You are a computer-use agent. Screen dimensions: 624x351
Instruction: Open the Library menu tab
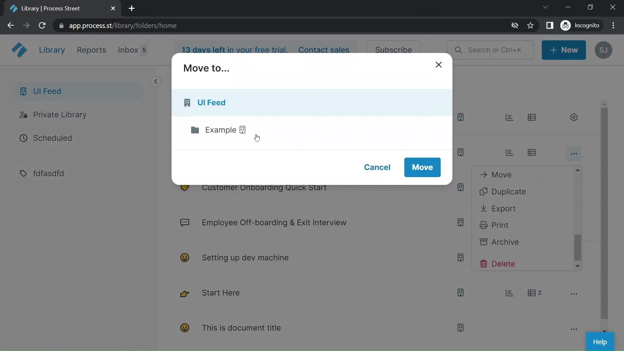coord(52,50)
